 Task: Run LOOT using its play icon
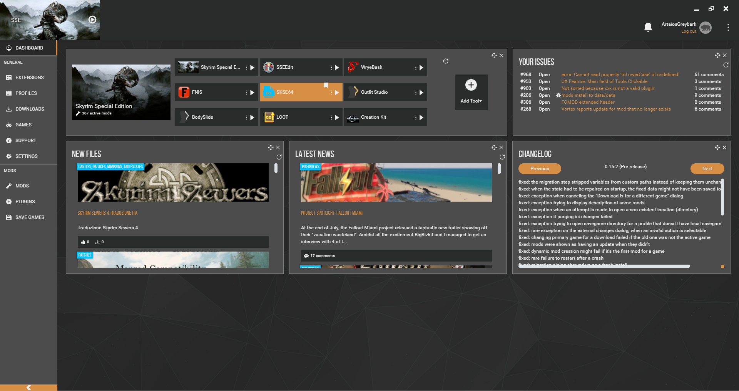337,117
